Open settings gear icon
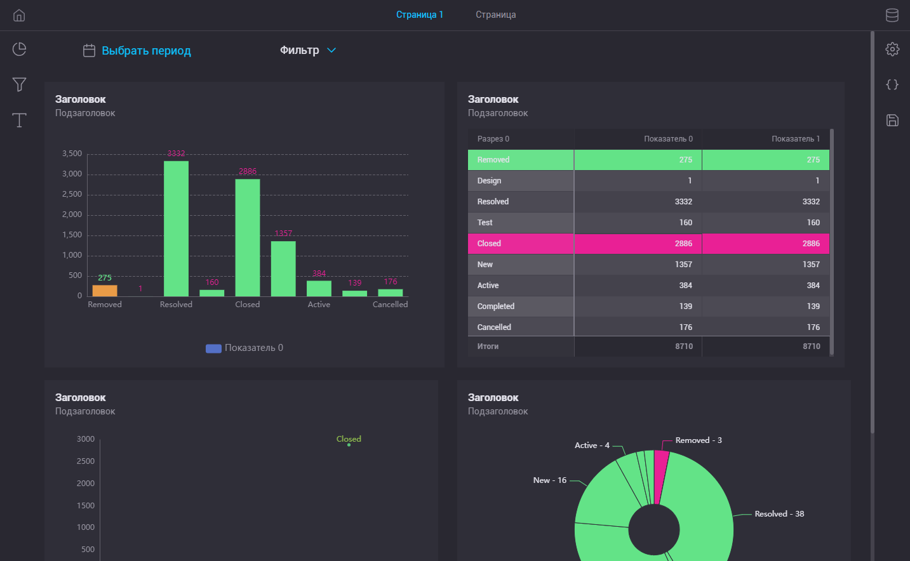 click(x=892, y=49)
